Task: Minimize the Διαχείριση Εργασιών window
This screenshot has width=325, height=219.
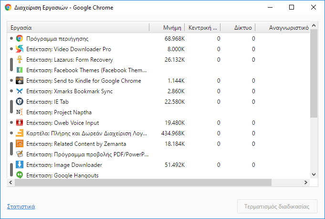Action: coord(270,8)
